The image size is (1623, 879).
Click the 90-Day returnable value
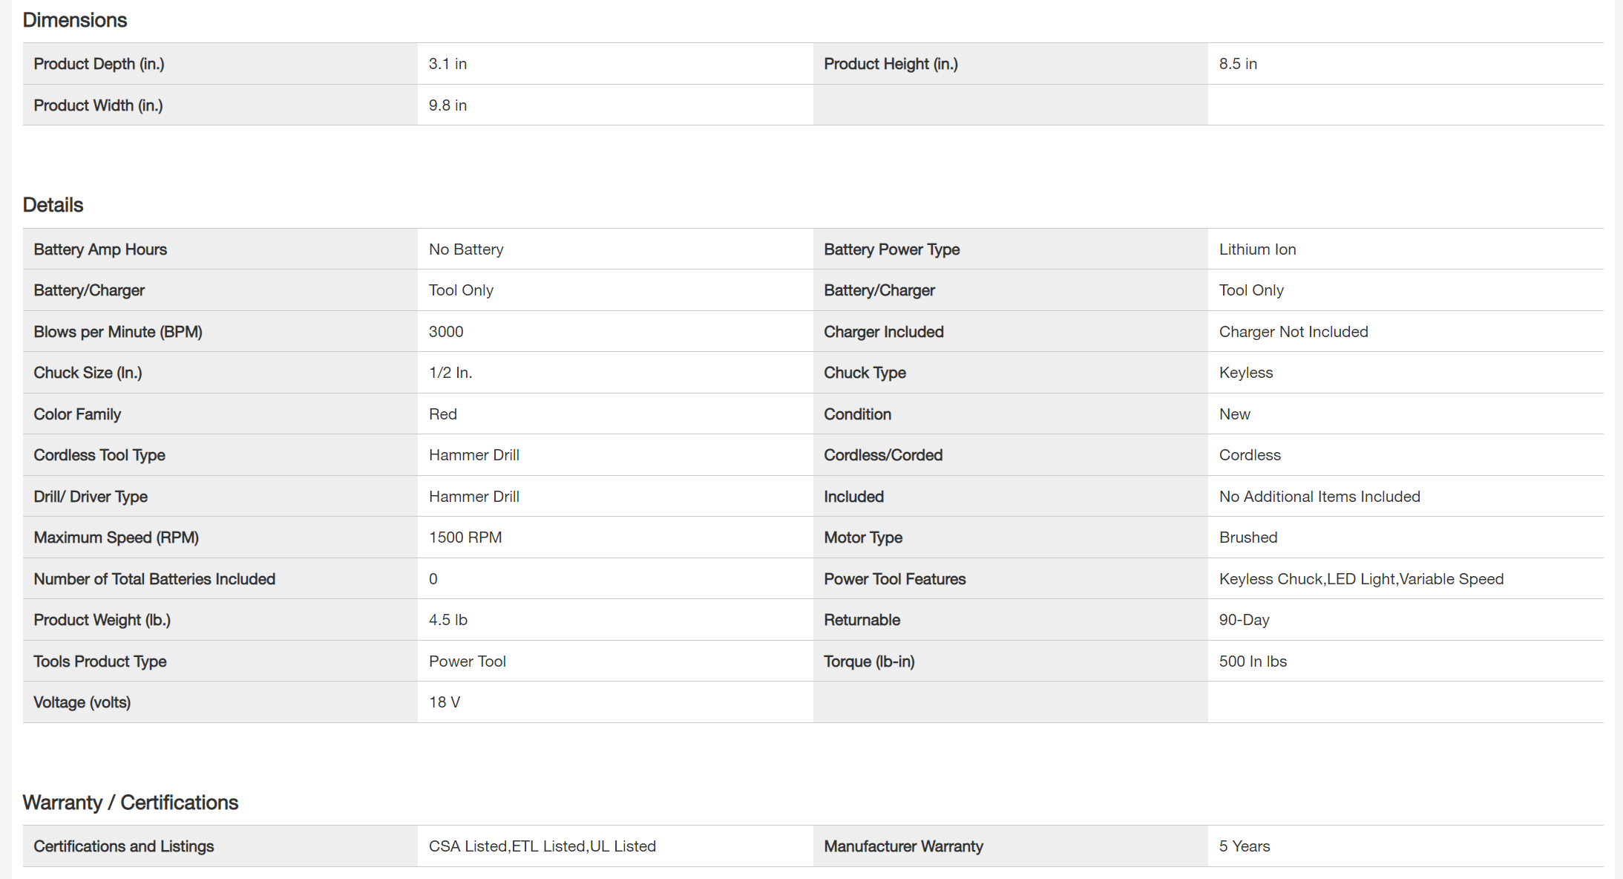point(1244,620)
